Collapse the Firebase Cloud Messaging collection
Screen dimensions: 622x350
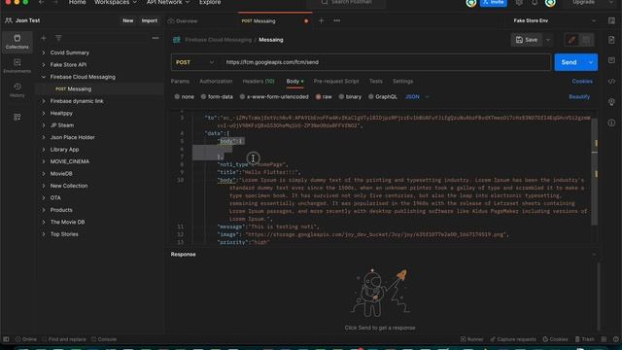point(44,77)
